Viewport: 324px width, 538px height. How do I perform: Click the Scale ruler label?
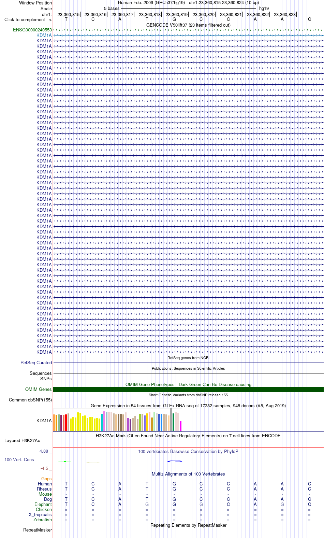point(46,9)
